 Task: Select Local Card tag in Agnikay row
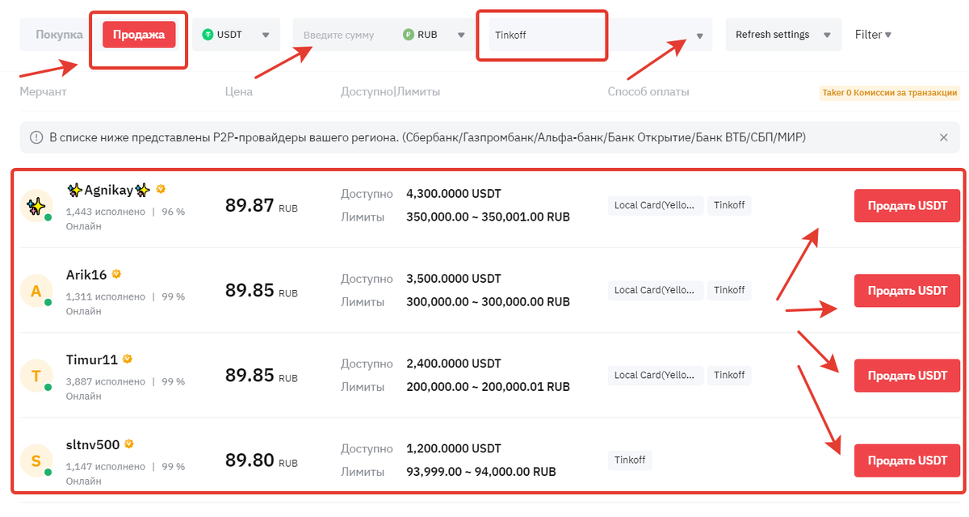[656, 205]
